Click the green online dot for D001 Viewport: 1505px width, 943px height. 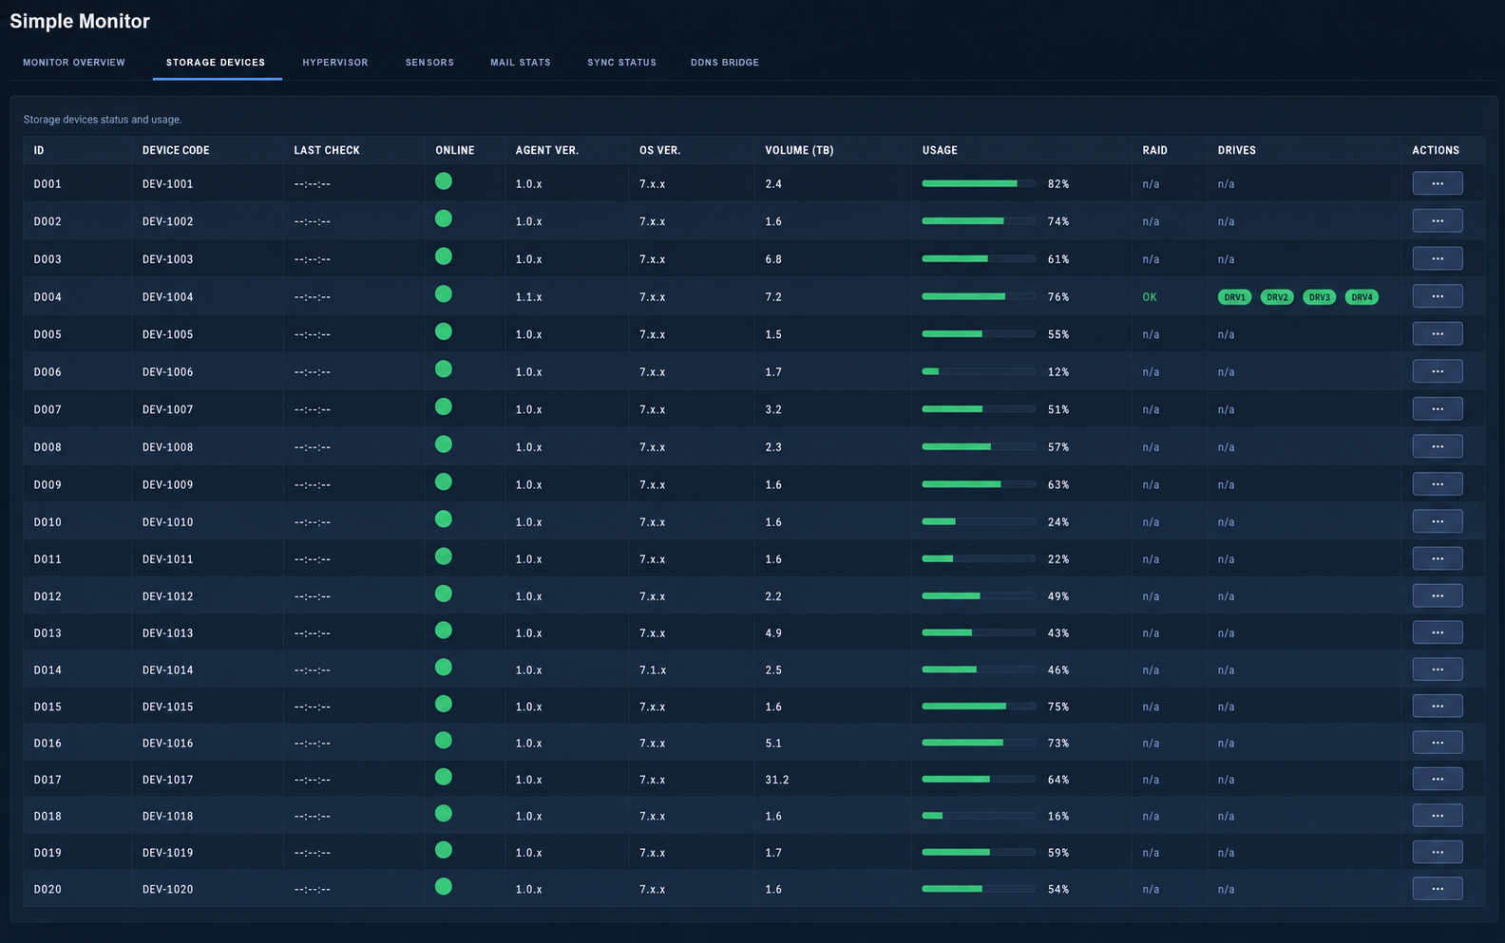tap(444, 181)
